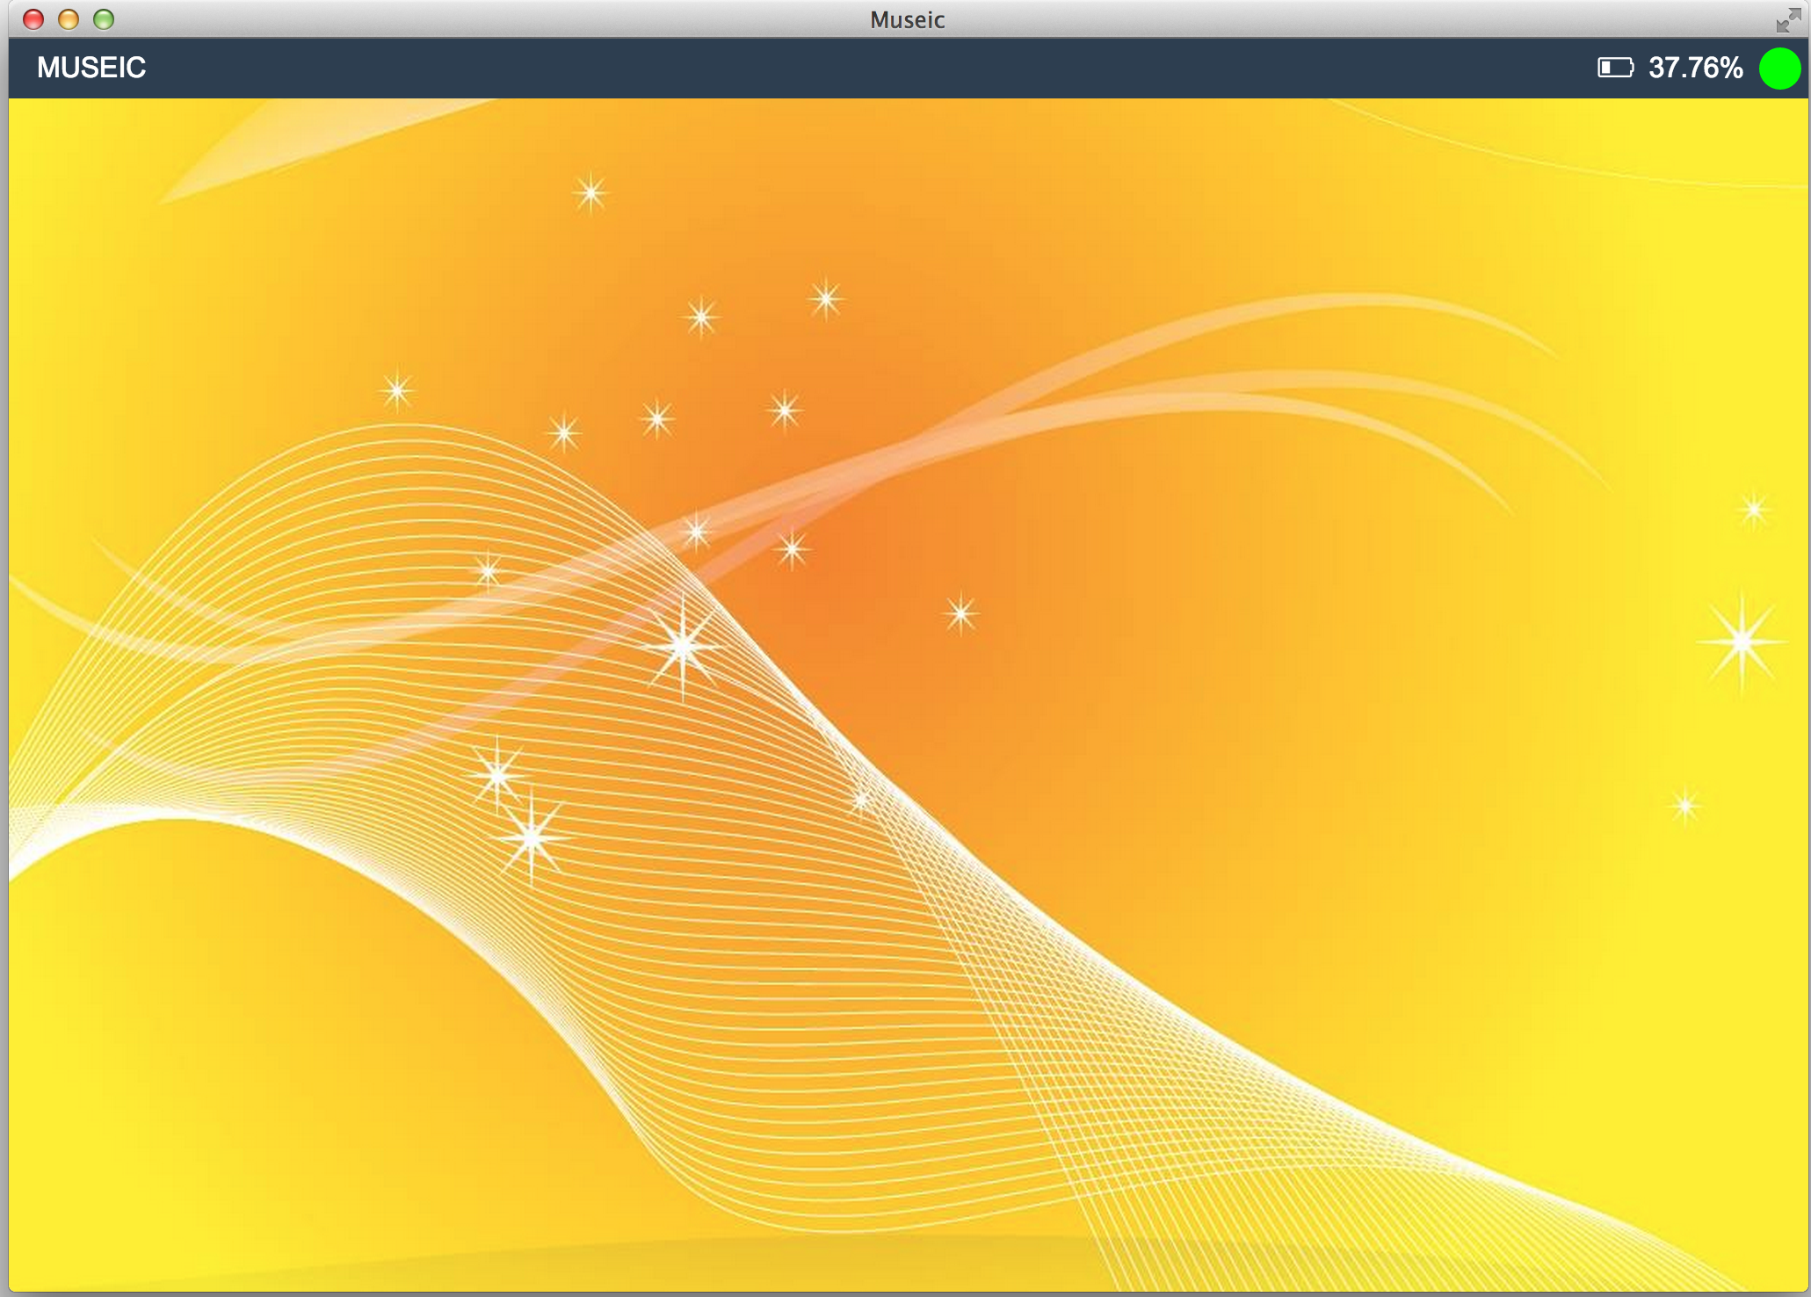Click the small star above the large right-edge star

pyautogui.click(x=1753, y=510)
